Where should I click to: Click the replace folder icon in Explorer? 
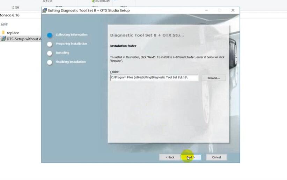point(3,33)
